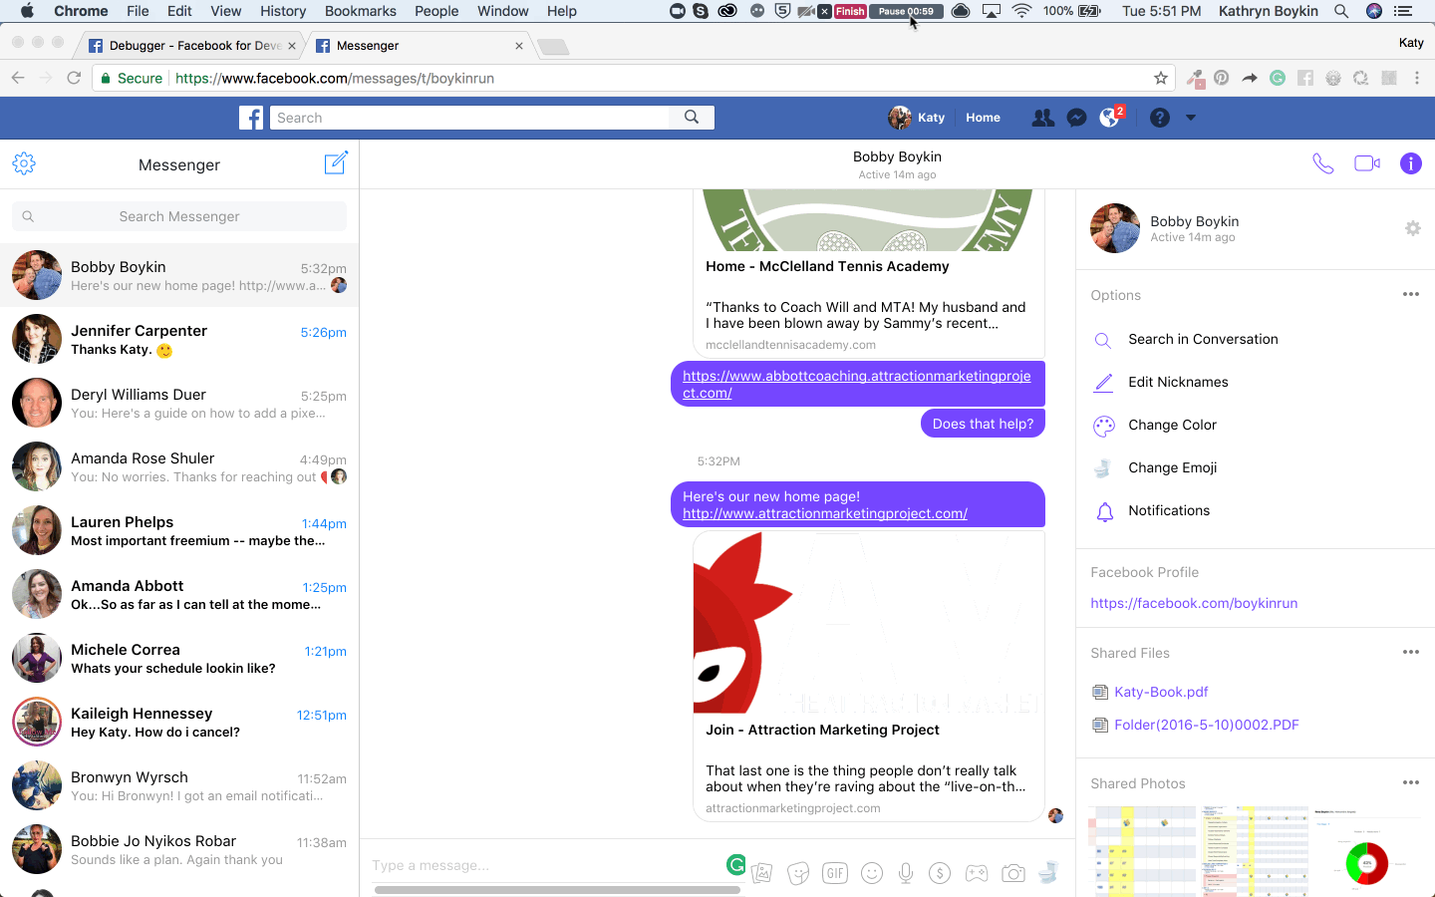Open the gear beside Bobby Boykin's profile
Viewport: 1435px width, 897px height.
click(x=1412, y=228)
